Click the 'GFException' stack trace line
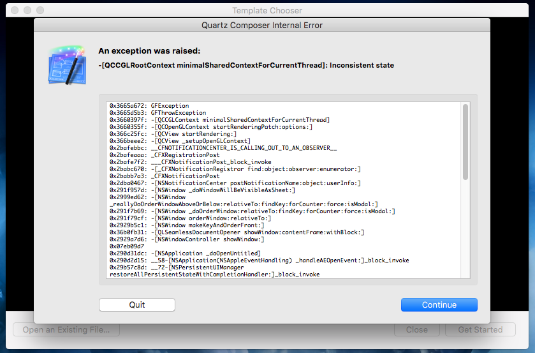The height and width of the screenshot is (353, 535). click(x=149, y=106)
